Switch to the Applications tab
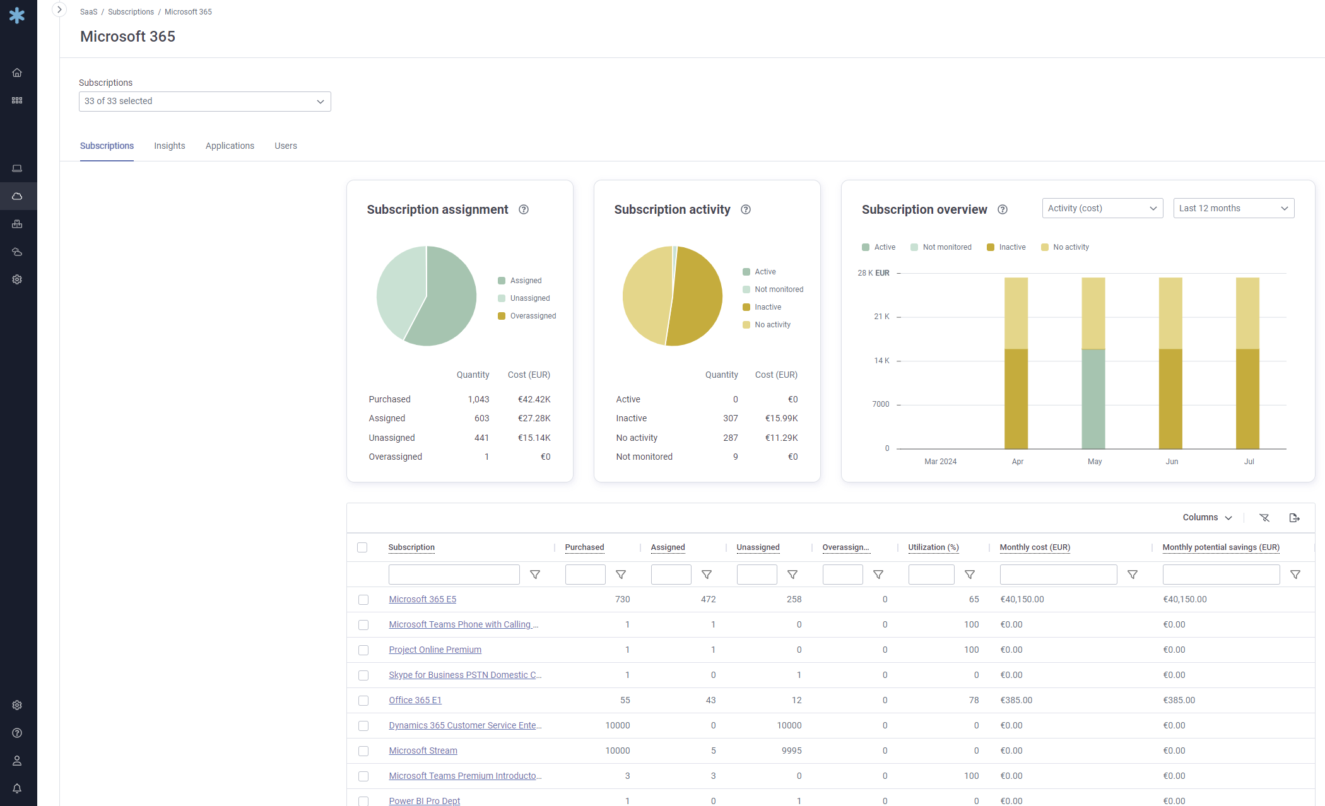Viewport: 1325px width, 806px height. (230, 146)
